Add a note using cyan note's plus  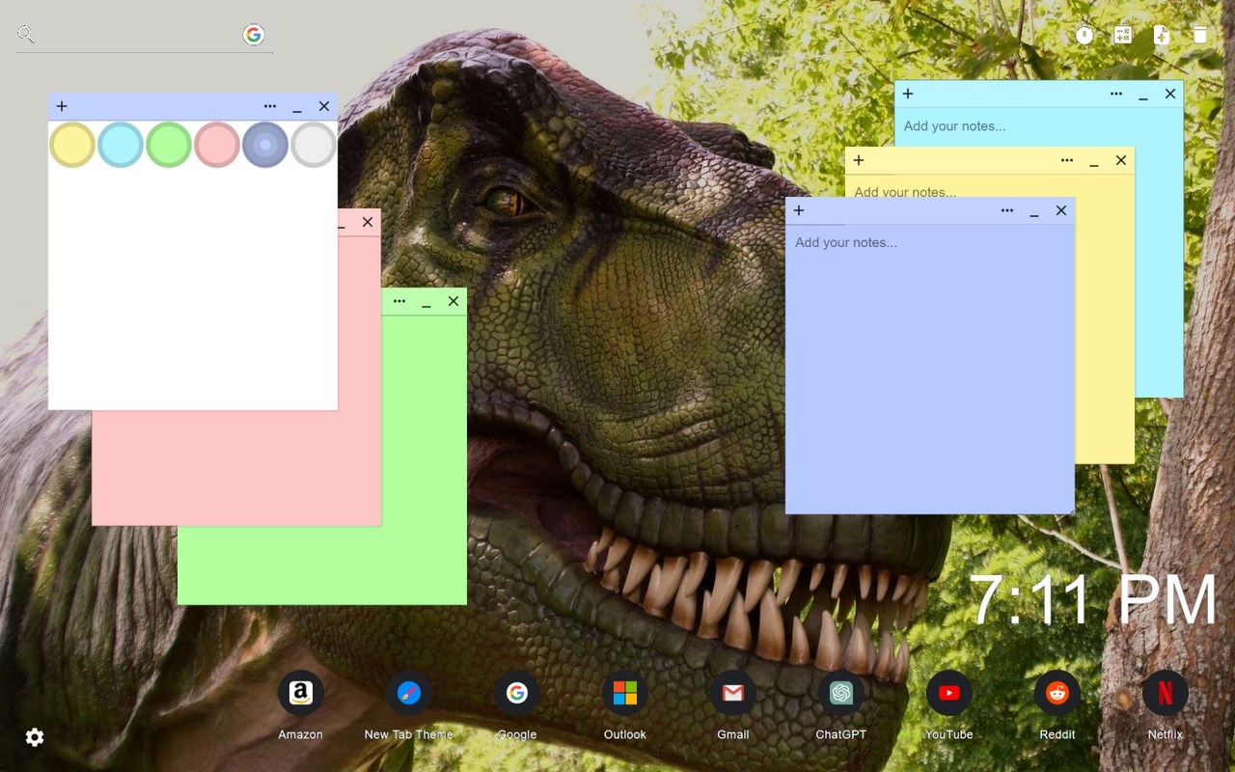coord(908,94)
